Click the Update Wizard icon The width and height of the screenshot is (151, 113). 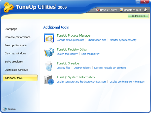(122, 10)
